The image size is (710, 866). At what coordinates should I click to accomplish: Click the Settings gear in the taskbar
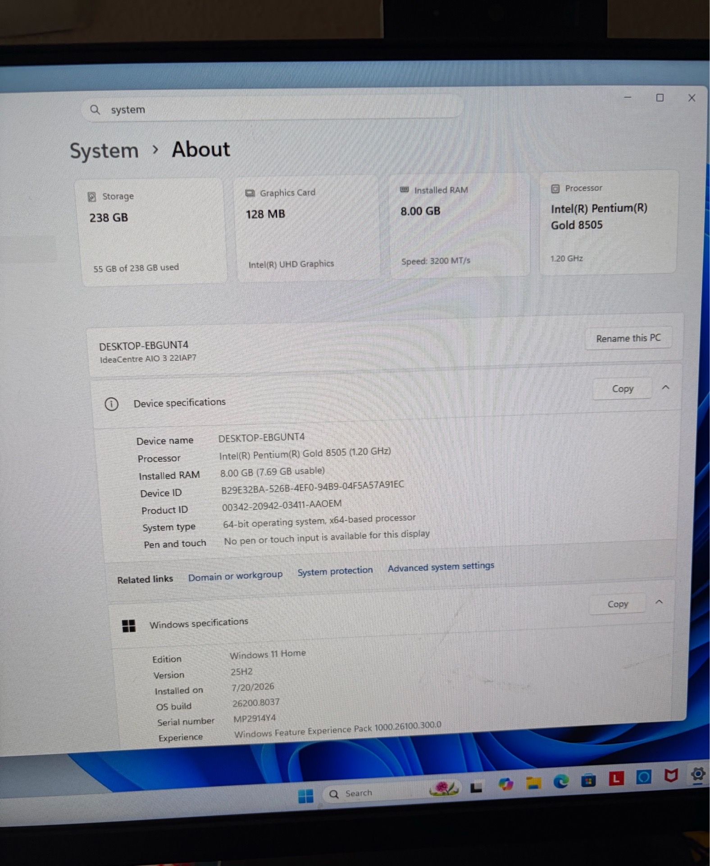(697, 774)
